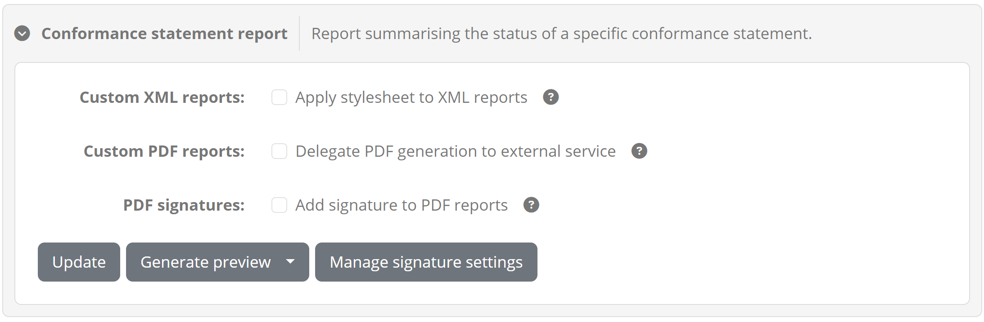Click the Conformance statement report heading text

click(164, 34)
